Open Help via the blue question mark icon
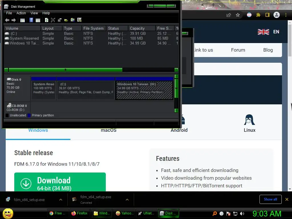Screen dimensions: 292x219 click(31, 20)
